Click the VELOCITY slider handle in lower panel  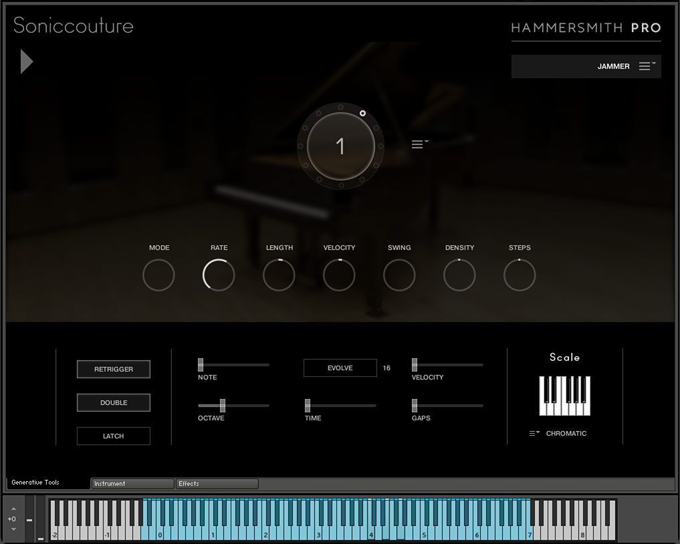click(x=415, y=364)
